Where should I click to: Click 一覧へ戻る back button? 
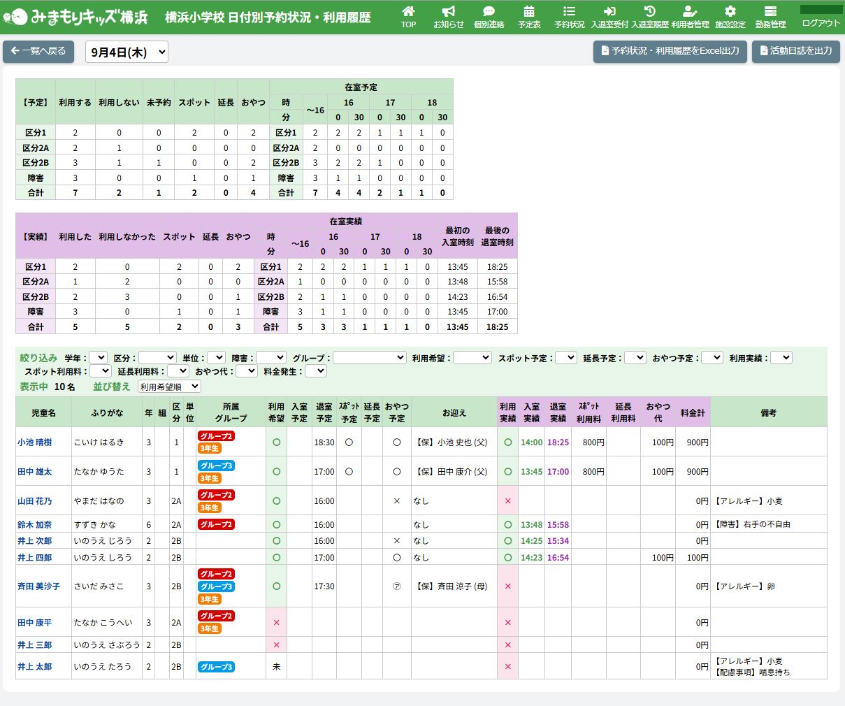coord(38,51)
